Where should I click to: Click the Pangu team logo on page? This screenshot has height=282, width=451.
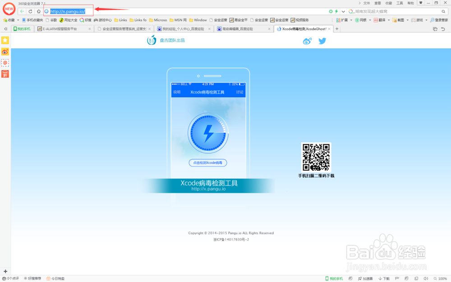(x=152, y=40)
